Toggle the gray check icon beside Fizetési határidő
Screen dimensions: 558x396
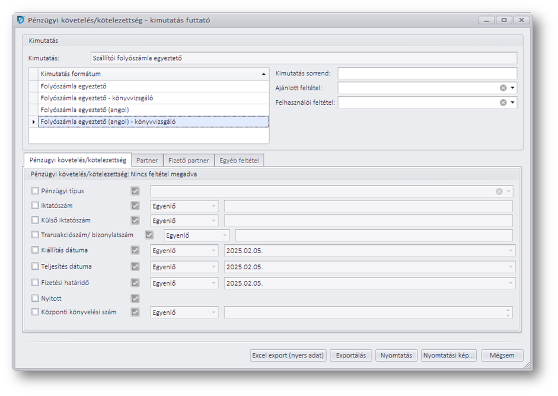coord(135,283)
